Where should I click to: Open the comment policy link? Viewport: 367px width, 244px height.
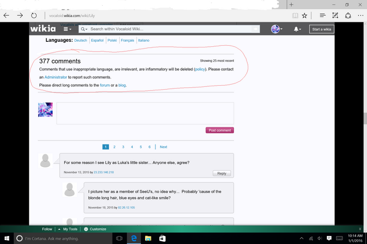click(200, 69)
